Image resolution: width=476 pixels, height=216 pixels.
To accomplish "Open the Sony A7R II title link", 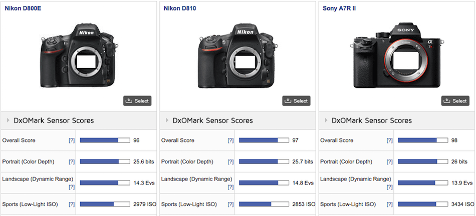I will 338,8.
